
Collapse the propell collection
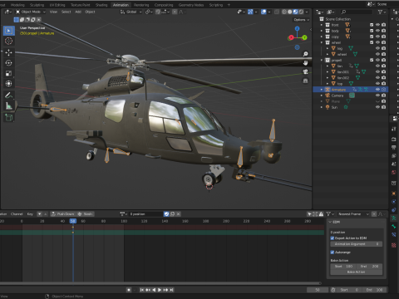click(x=322, y=60)
